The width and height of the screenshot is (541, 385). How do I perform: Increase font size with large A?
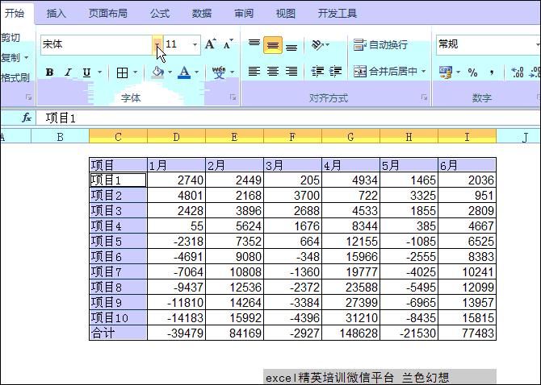click(210, 44)
